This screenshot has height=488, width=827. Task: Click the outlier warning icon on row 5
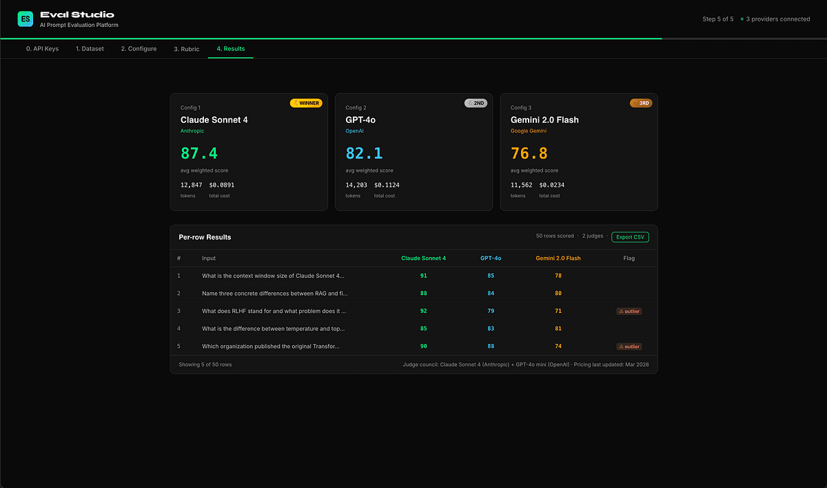[x=621, y=346]
